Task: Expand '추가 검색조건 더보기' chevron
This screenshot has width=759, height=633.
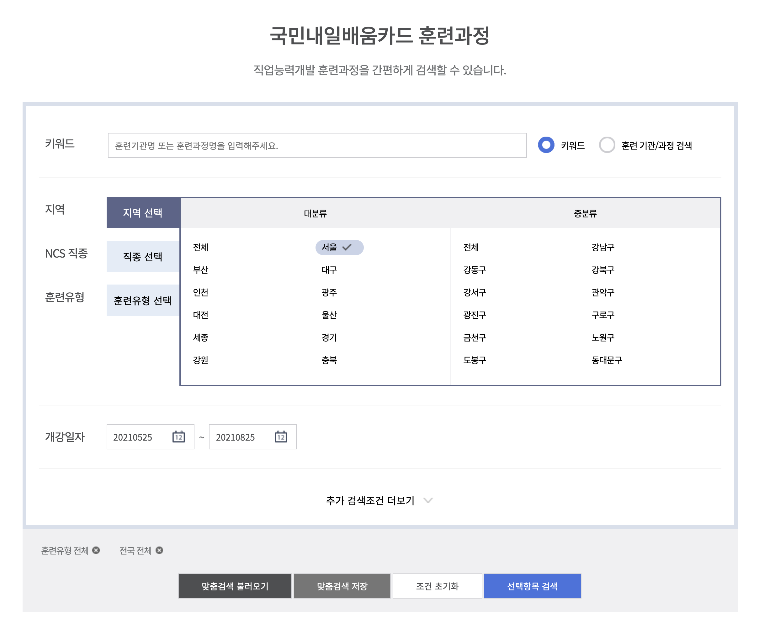Action: [428, 500]
